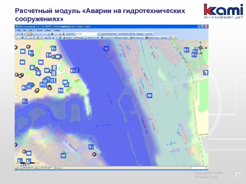Expand the Взрыв button dropdown arrow

coord(73,38)
